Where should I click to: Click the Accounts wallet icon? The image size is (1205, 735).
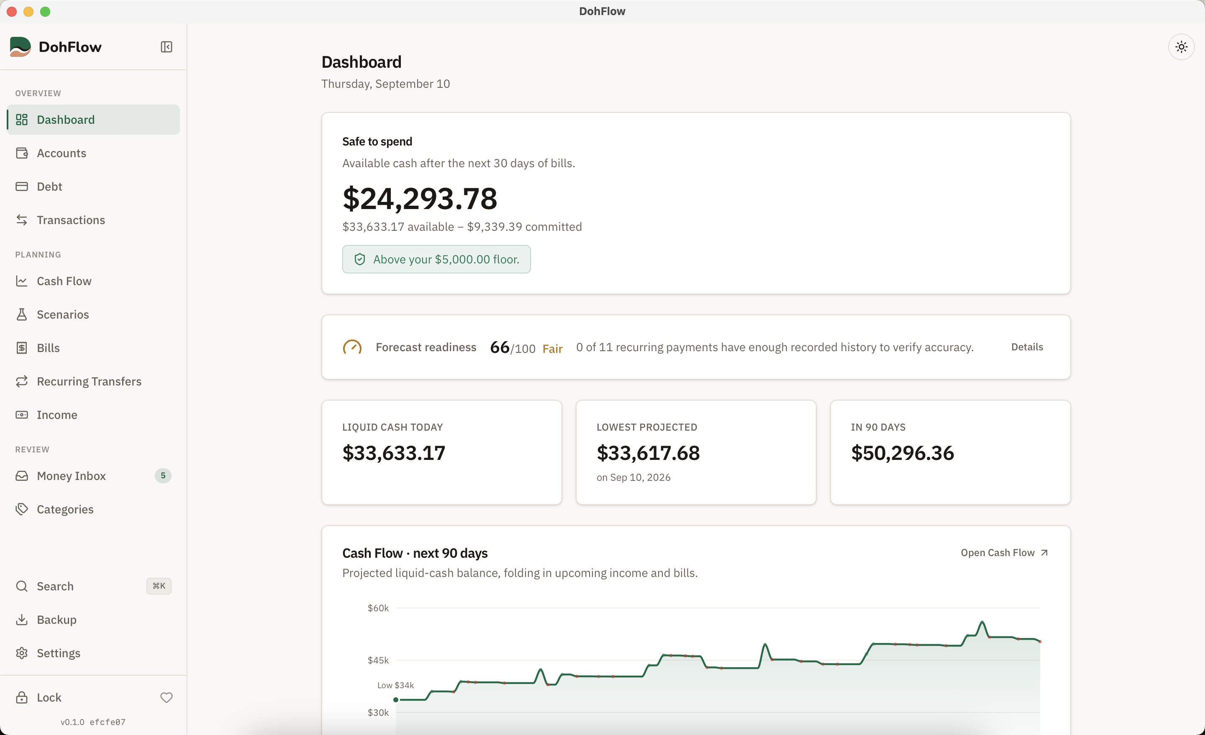tap(21, 153)
